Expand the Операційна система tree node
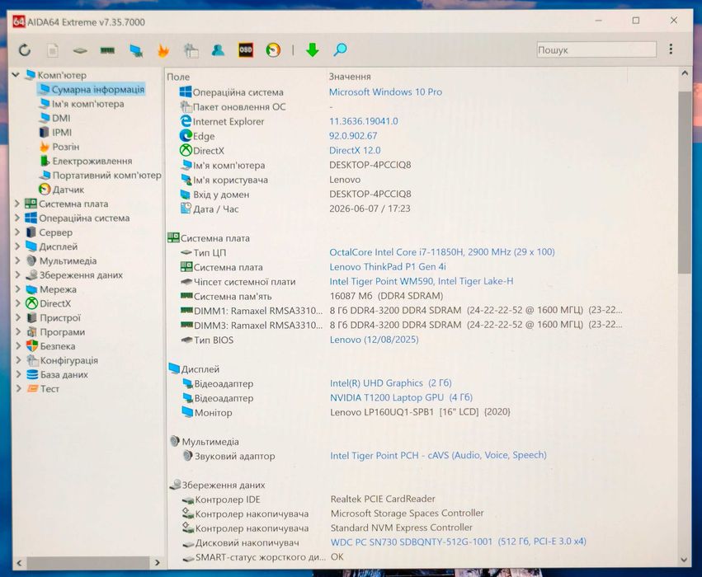 coord(17,218)
